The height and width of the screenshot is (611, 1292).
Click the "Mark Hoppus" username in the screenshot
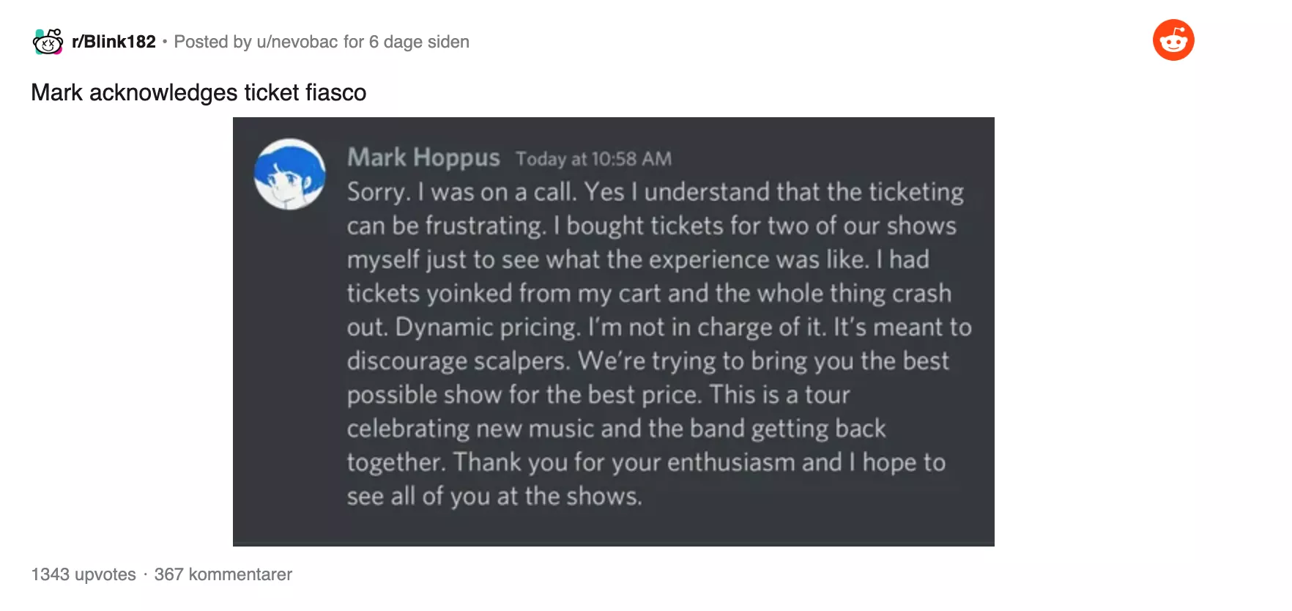pos(423,158)
